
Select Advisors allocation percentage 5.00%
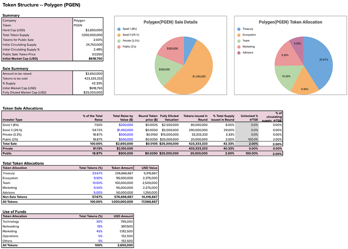point(98,192)
